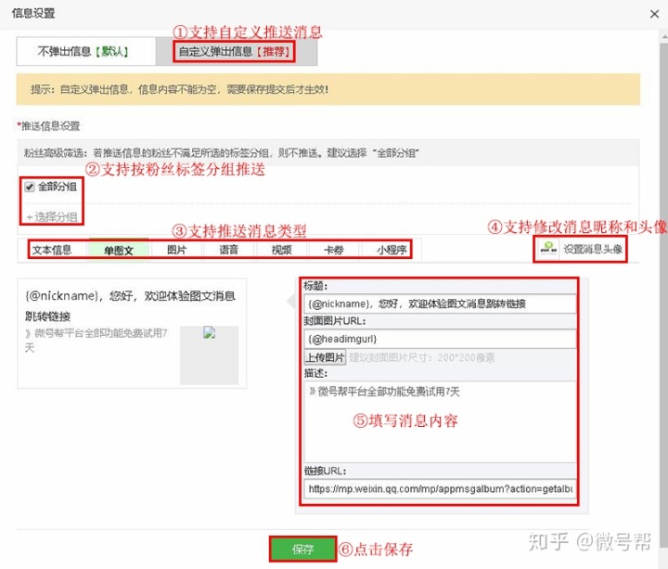Toggle the 全部分组 checkbox
This screenshot has width=668, height=569.
[30, 187]
